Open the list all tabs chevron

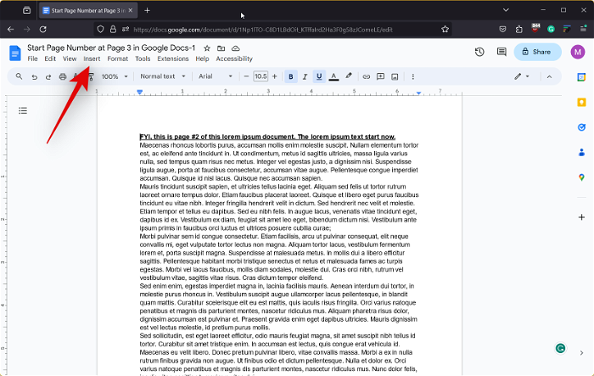(x=506, y=10)
